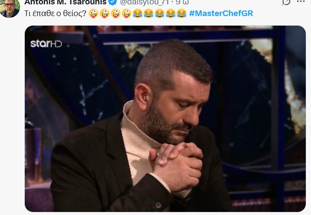This screenshot has height=215, width=311.
Task: Click the first zany-face emoji
Action: 94,13
